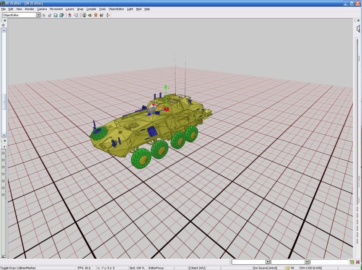Open the Render menu

pos(29,9)
